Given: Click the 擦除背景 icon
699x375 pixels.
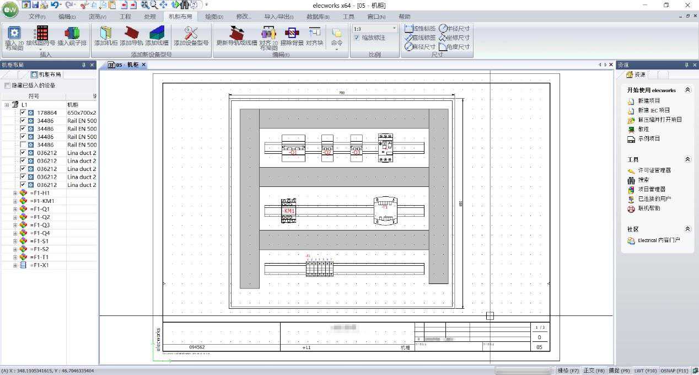Looking at the screenshot, I should (292, 34).
